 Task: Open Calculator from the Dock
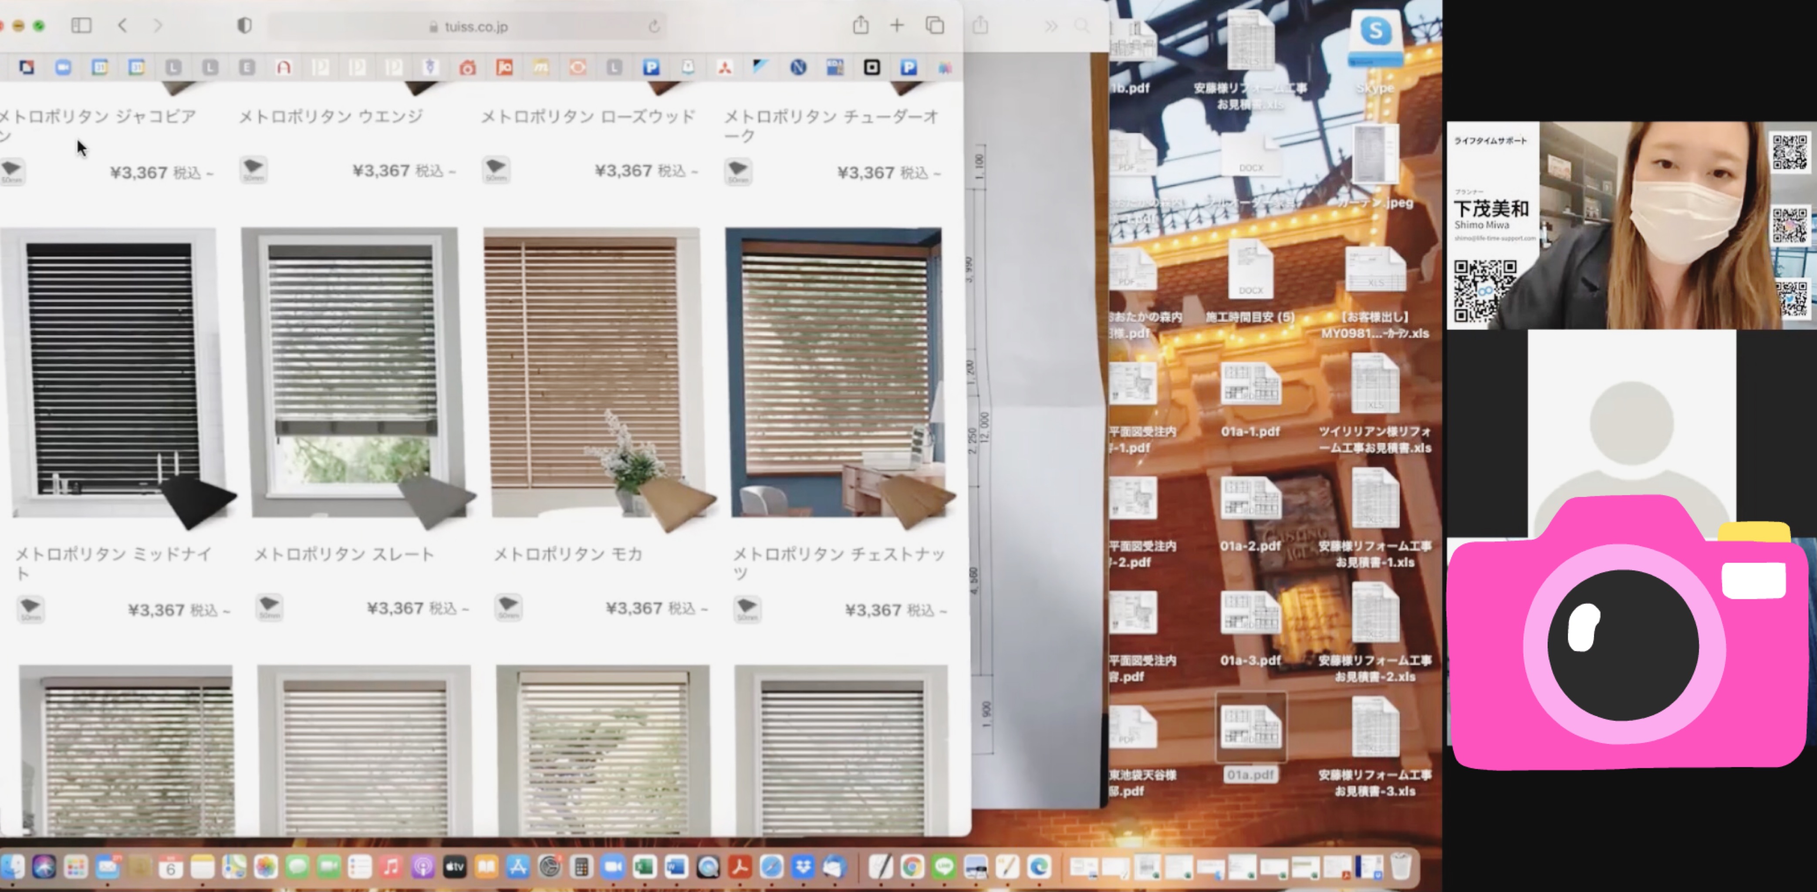(x=581, y=867)
